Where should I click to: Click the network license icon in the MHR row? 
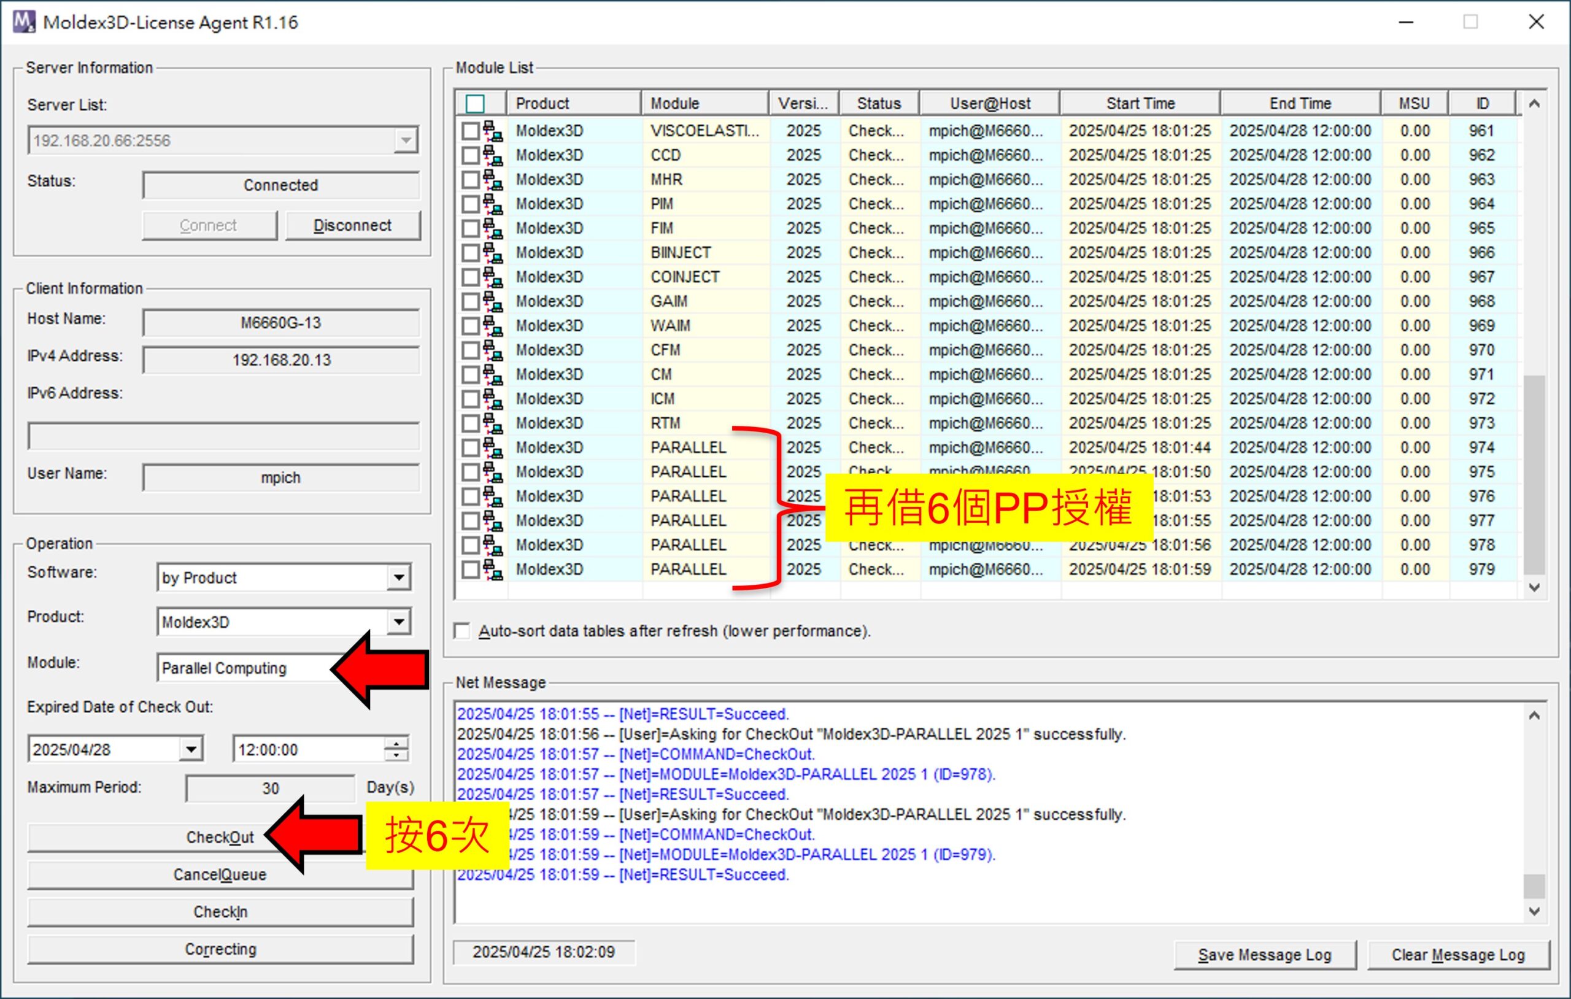tap(493, 179)
